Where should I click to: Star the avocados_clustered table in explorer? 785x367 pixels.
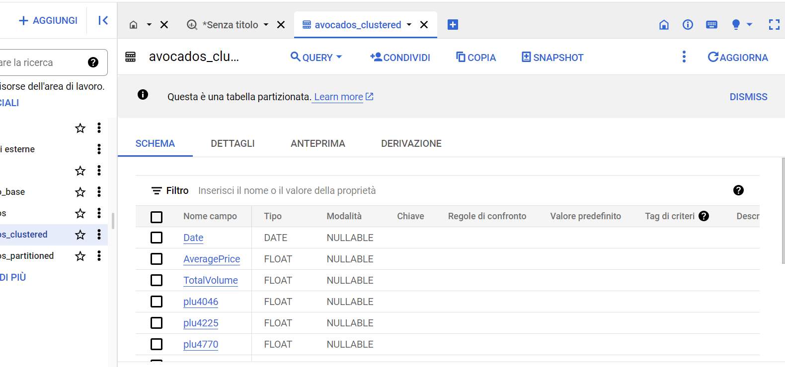80,235
